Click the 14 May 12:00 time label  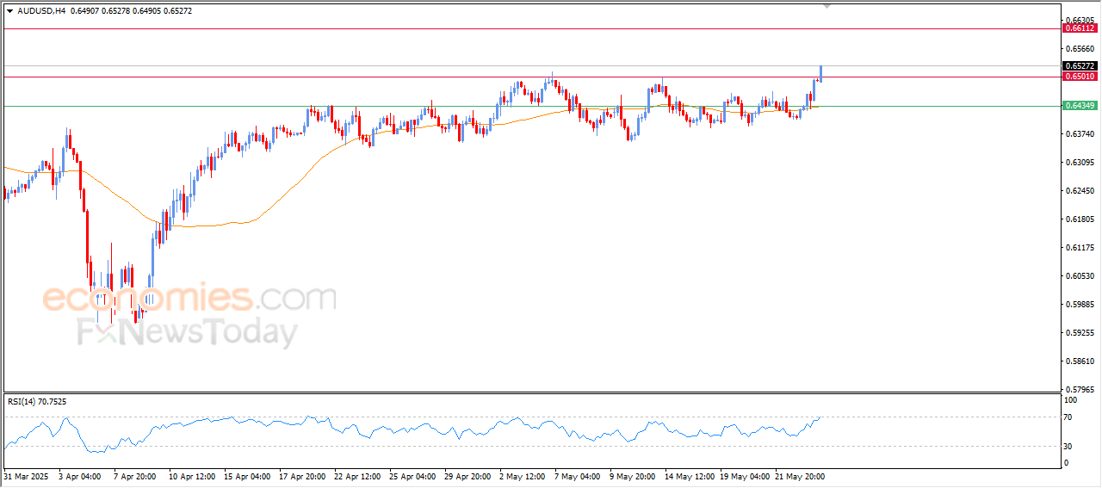click(x=688, y=475)
